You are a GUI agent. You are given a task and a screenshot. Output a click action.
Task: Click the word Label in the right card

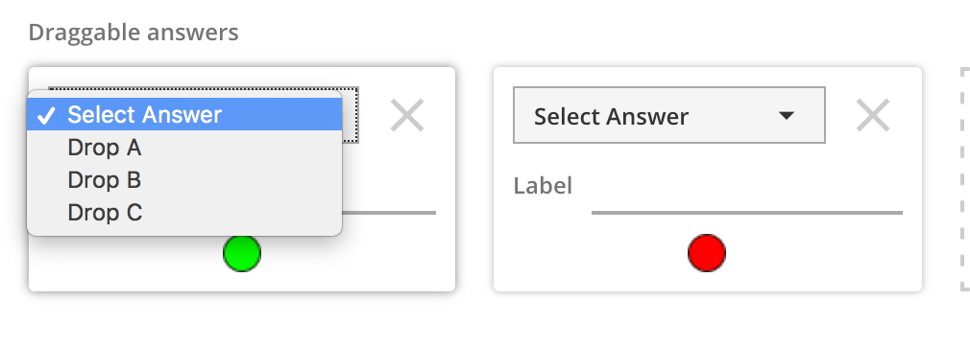point(543,185)
